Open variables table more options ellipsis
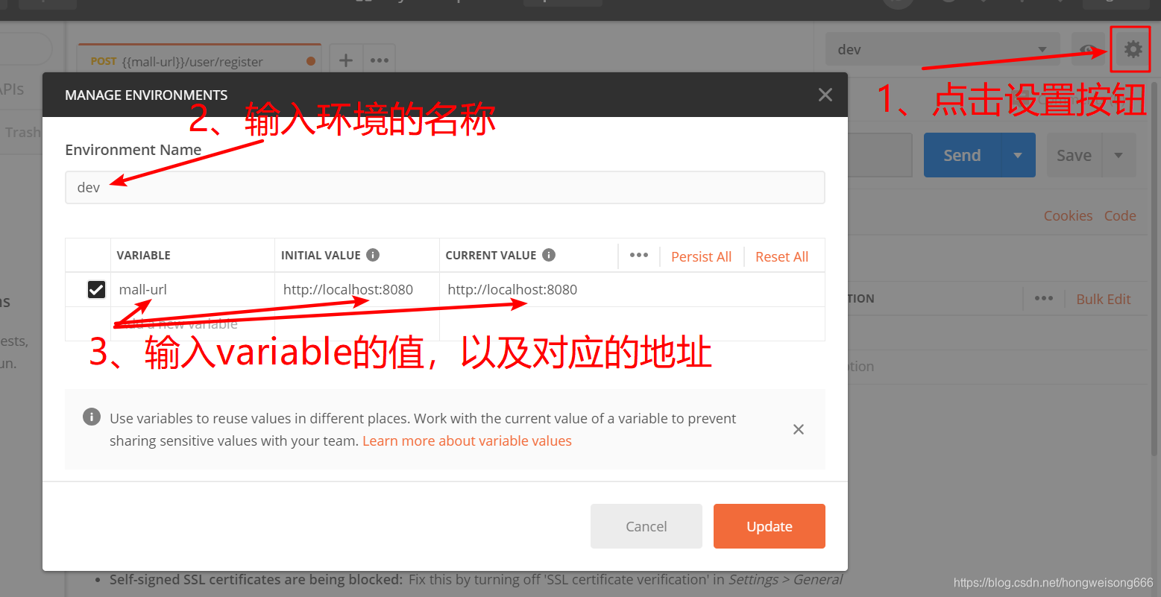The image size is (1161, 597). (639, 255)
